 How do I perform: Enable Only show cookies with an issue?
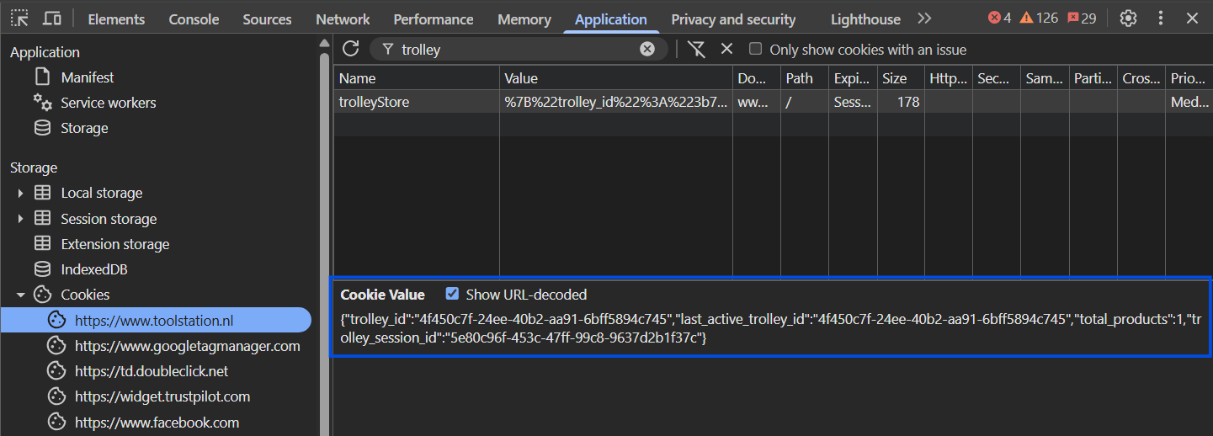pos(755,50)
